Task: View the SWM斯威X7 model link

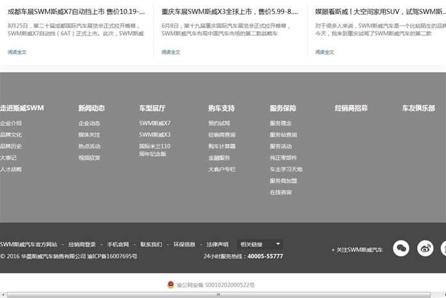Action: tap(154, 123)
